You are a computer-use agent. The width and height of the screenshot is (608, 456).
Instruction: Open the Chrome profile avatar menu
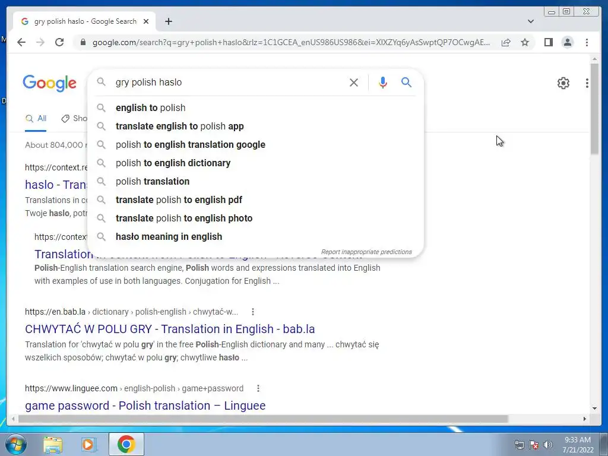tap(567, 42)
